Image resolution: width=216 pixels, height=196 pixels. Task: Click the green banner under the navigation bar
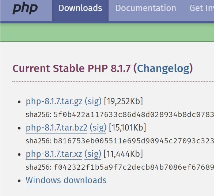coord(107,32)
